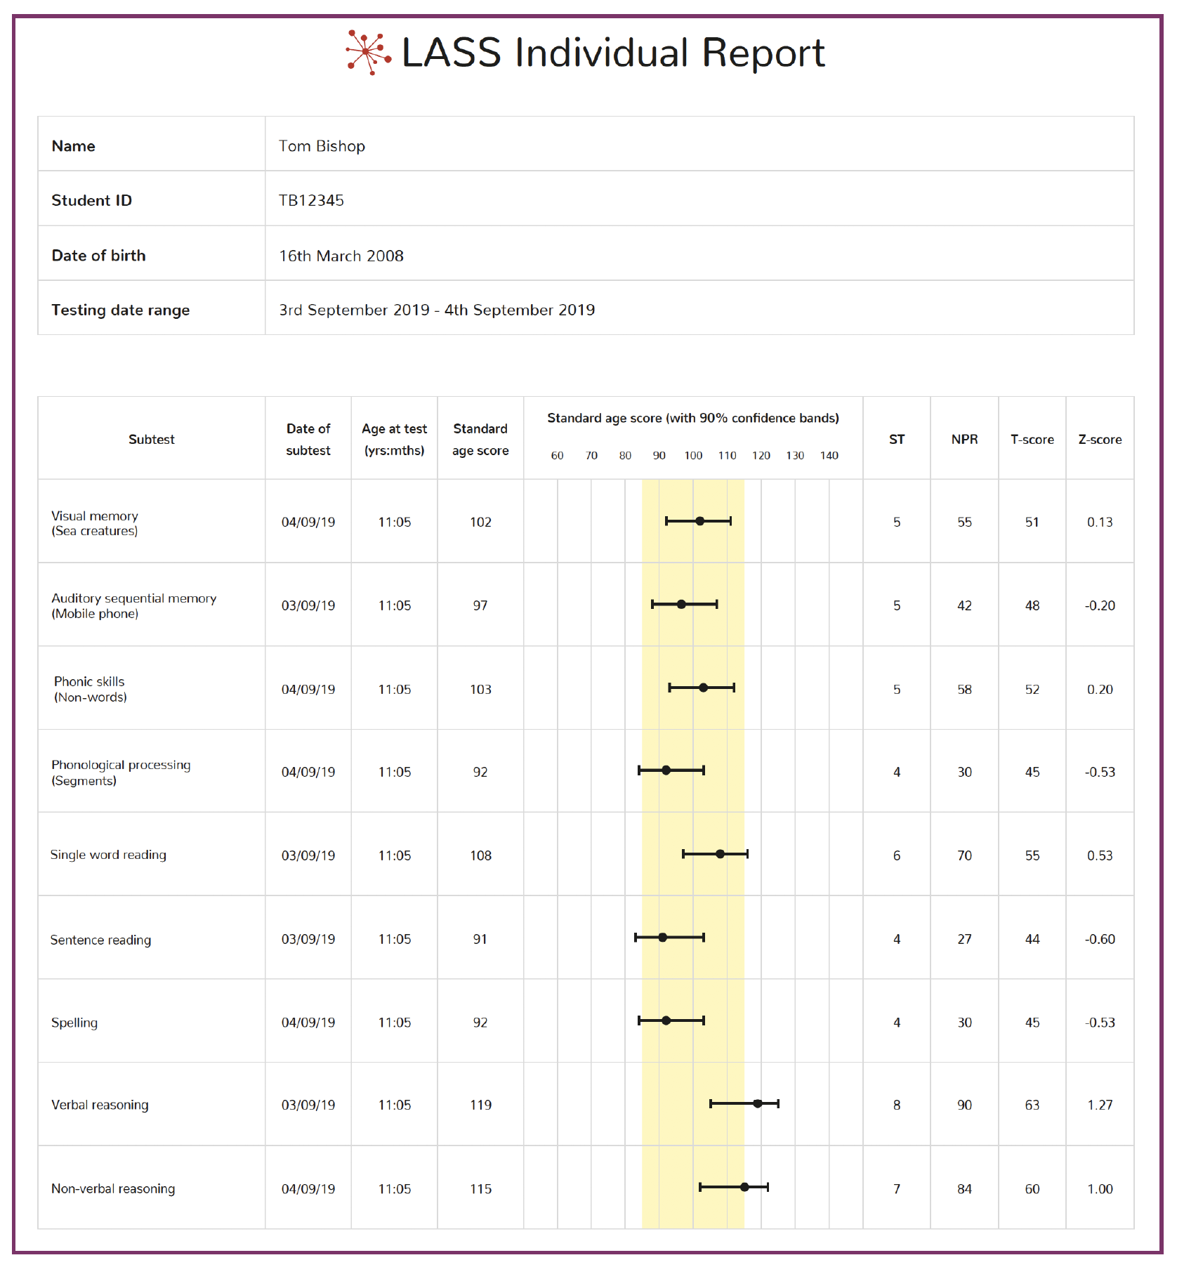Viewport: 1177px width, 1267px height.
Task: Click the Single word reading subtest
Action: pyautogui.click(x=108, y=855)
